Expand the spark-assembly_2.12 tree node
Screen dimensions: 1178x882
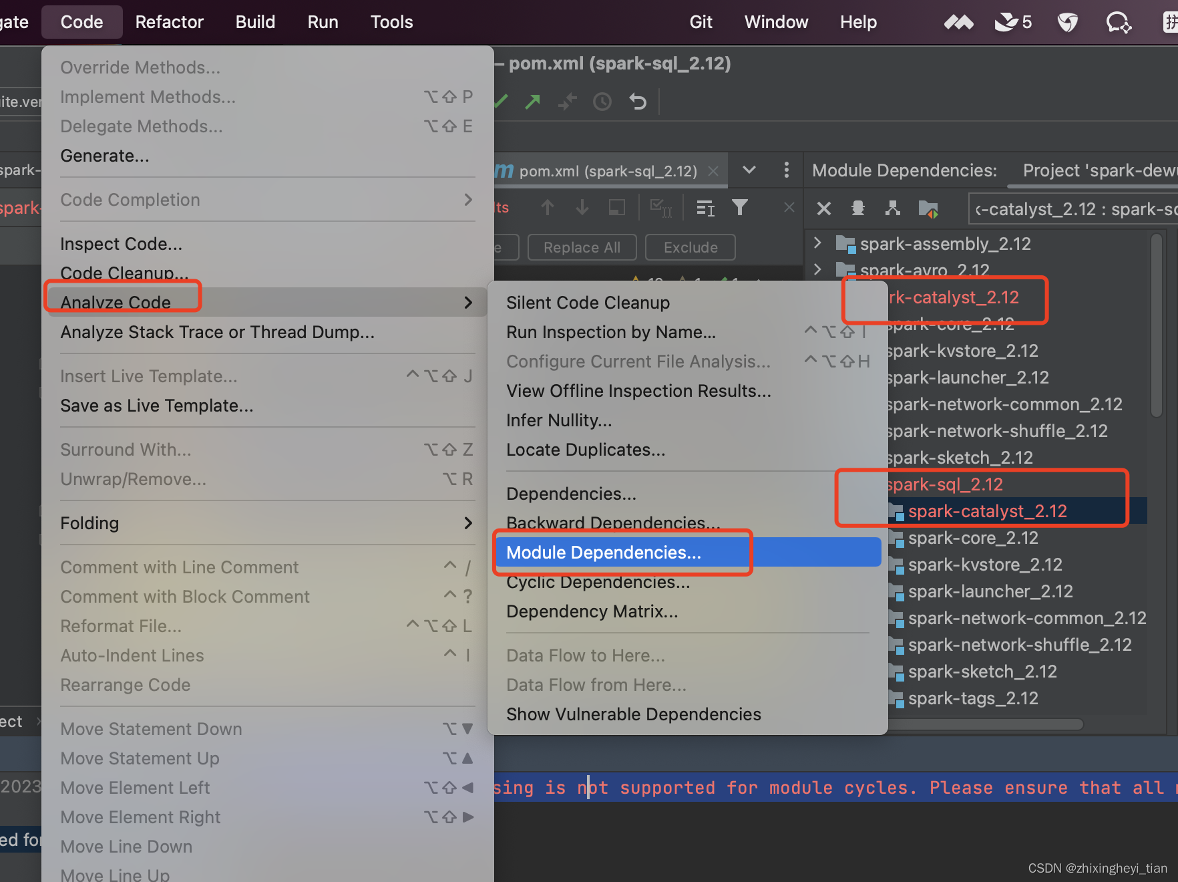817,243
